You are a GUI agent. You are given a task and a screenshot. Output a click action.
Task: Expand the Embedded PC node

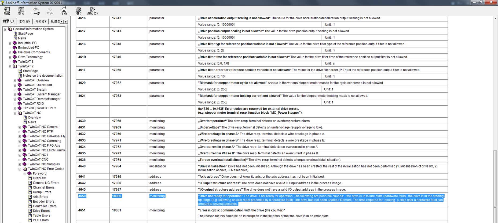point(10,48)
